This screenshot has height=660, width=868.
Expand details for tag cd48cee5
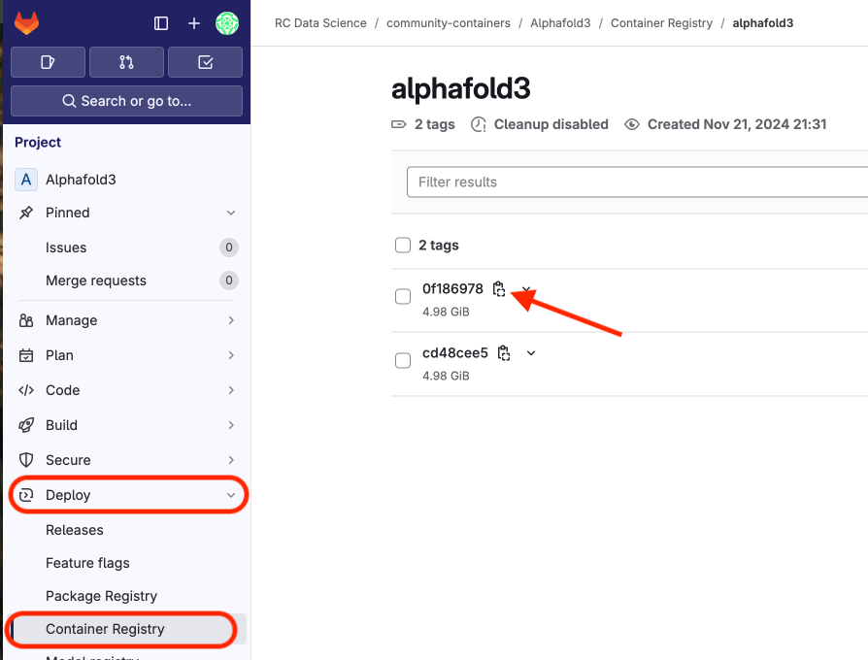(x=531, y=353)
